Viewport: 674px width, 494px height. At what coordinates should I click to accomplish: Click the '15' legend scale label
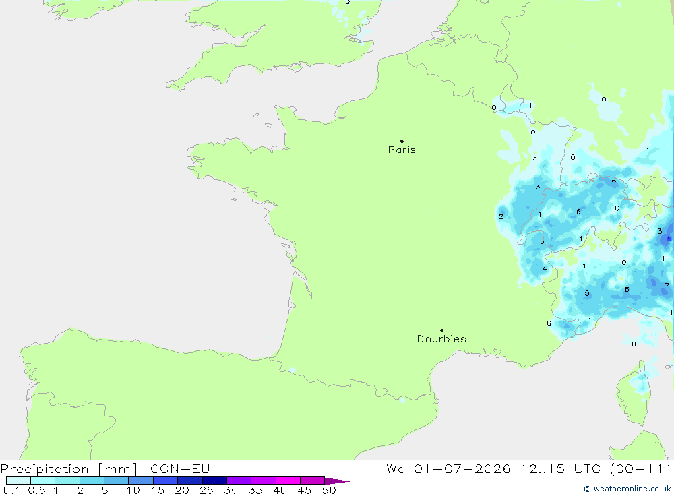[x=158, y=490]
